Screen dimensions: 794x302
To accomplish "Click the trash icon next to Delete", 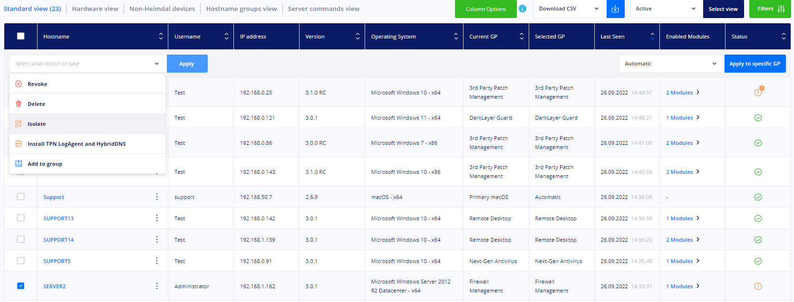I will (19, 104).
